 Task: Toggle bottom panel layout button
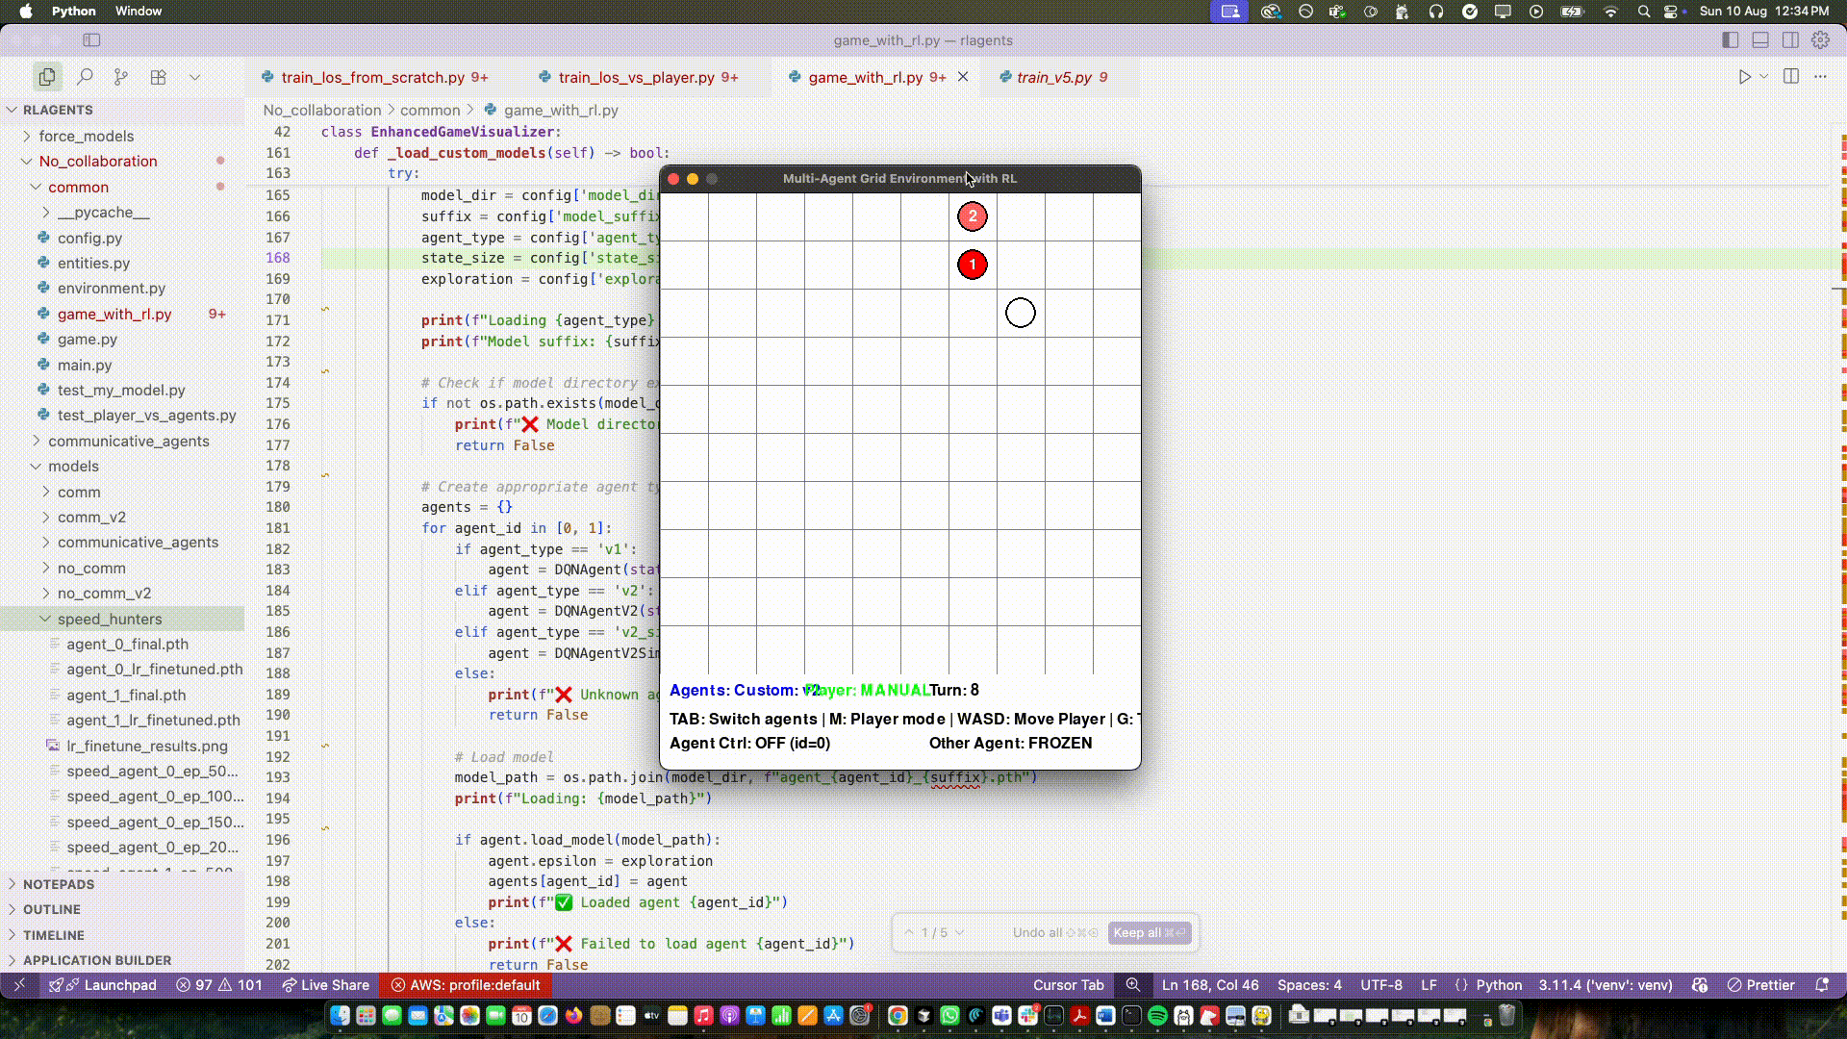(1760, 40)
